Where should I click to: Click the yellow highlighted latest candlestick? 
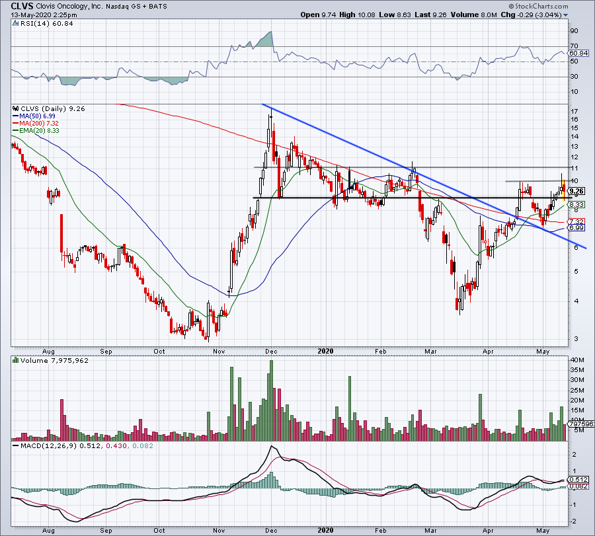click(565, 190)
